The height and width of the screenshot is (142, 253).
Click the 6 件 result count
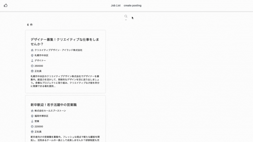30,25
